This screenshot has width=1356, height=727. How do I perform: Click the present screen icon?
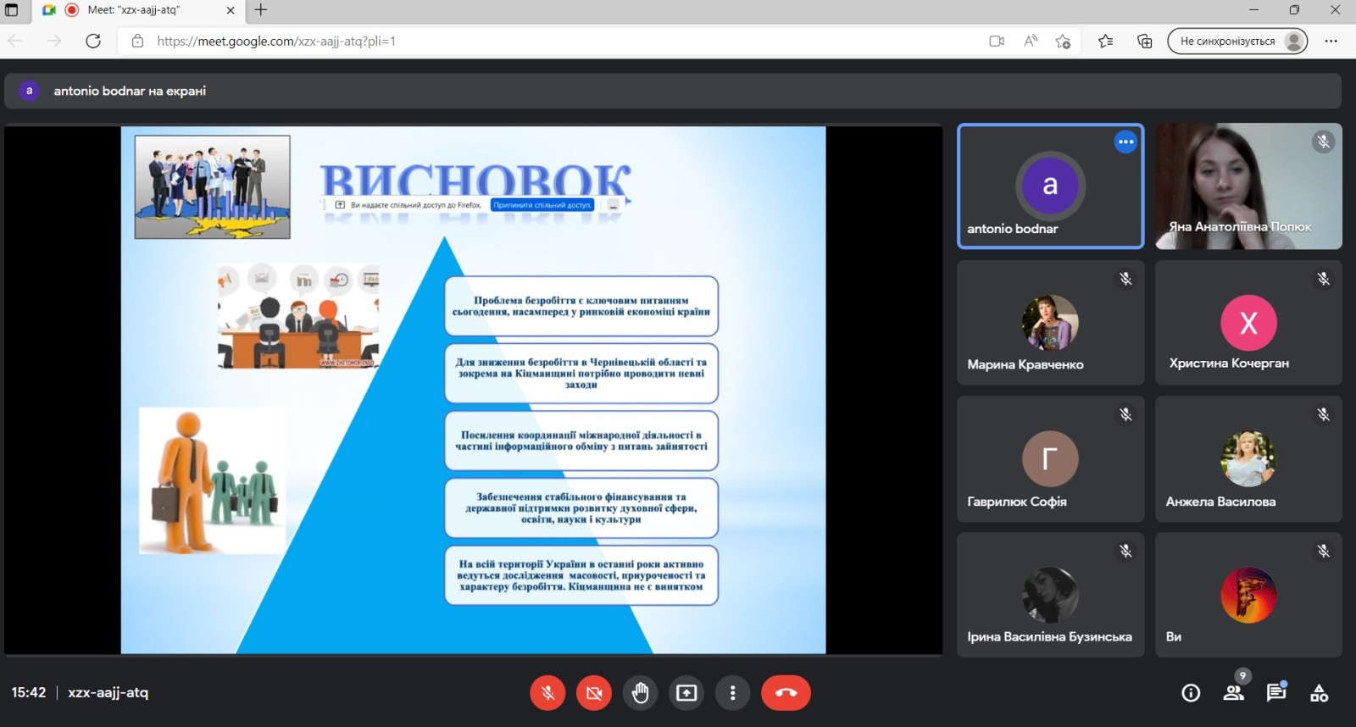click(686, 693)
